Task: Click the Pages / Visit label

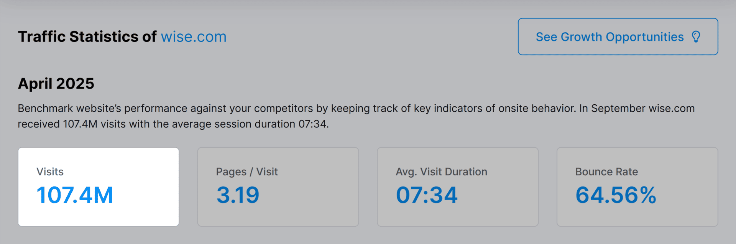Action: click(247, 171)
